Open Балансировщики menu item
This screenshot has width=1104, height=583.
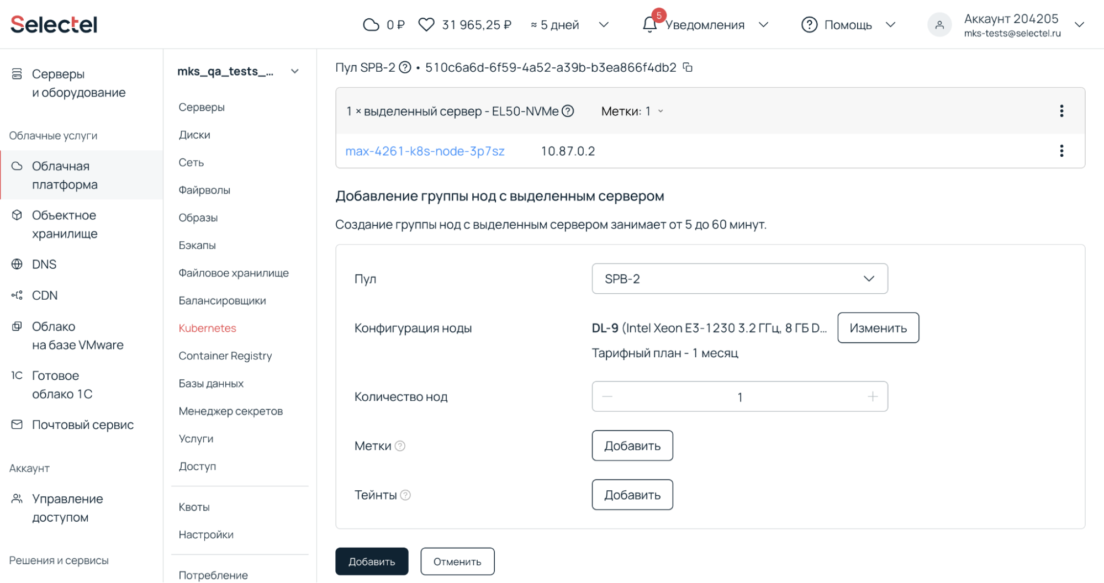pyautogui.click(x=222, y=300)
